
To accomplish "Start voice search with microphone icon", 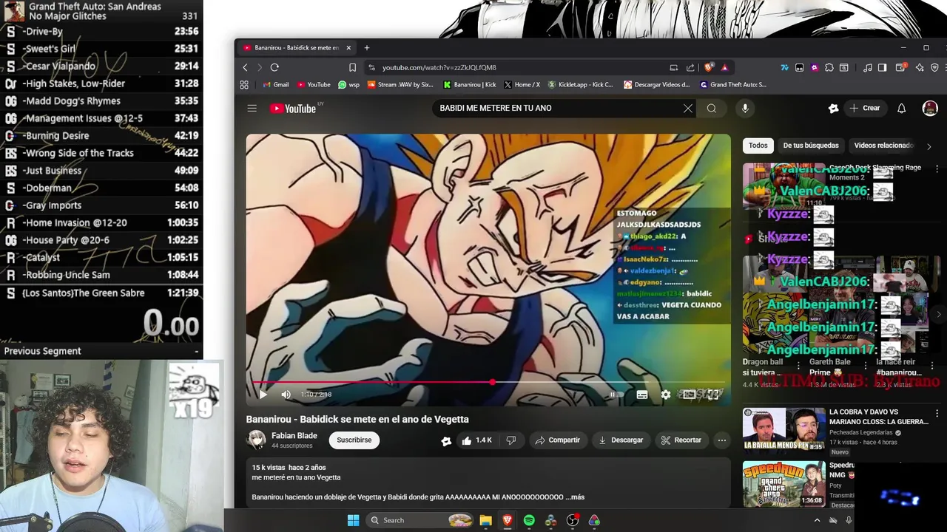I will point(745,108).
